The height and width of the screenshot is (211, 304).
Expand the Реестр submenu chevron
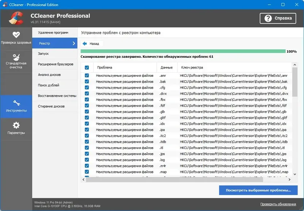[74, 44]
